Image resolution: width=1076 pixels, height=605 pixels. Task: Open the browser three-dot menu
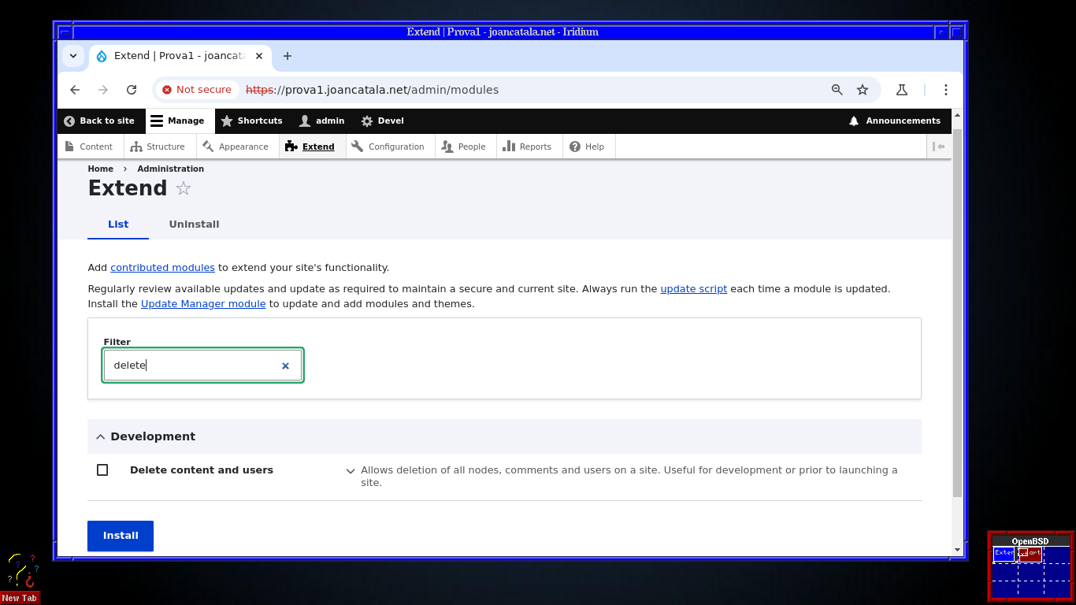(946, 90)
